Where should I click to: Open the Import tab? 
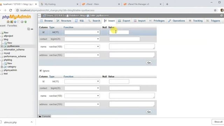tap(140, 21)
